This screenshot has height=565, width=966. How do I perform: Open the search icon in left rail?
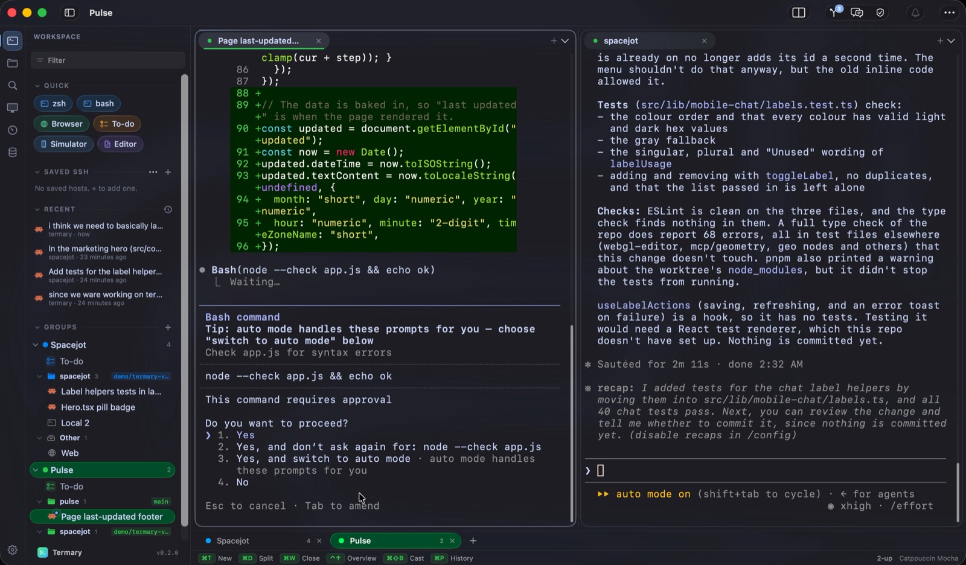click(13, 86)
